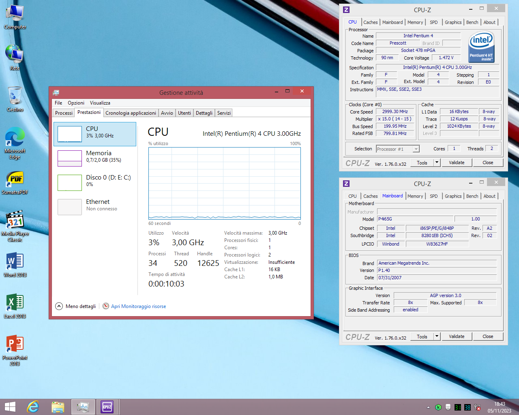The height and width of the screenshot is (415, 519).
Task: Open File Explorer from the taskbar
Action: pyautogui.click(x=58, y=406)
